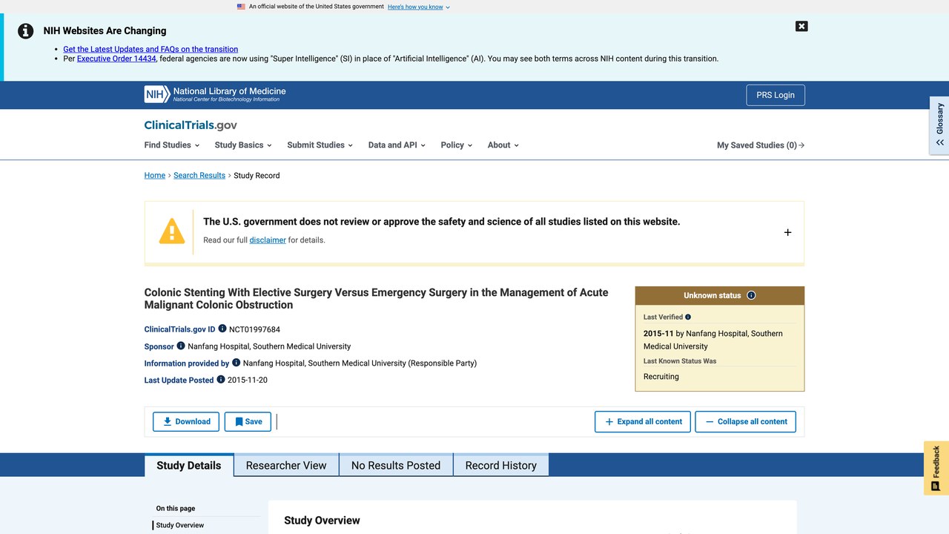Click the yellow warning triangle icon

[172, 231]
